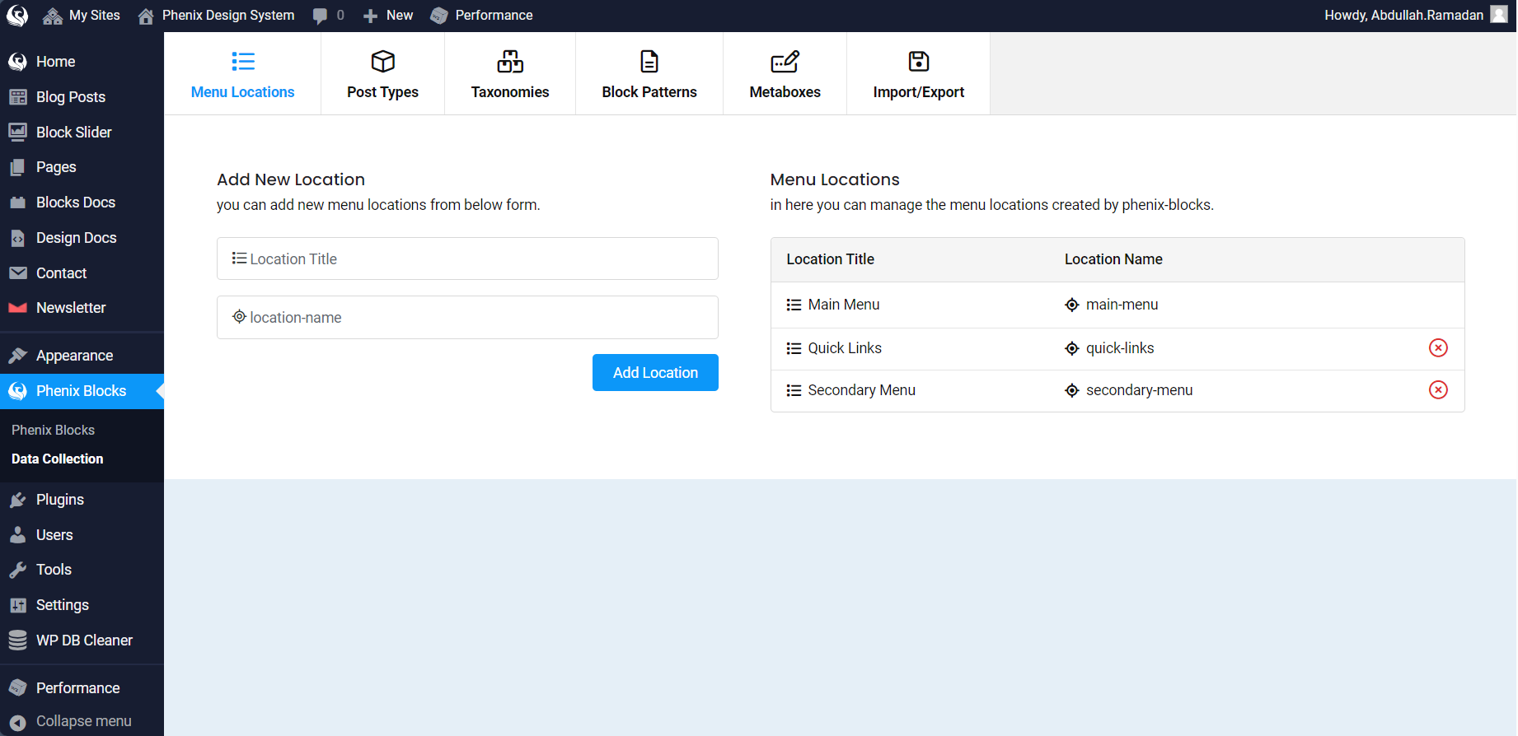Focus the Location Title input field
The image size is (1518, 736).
467,259
